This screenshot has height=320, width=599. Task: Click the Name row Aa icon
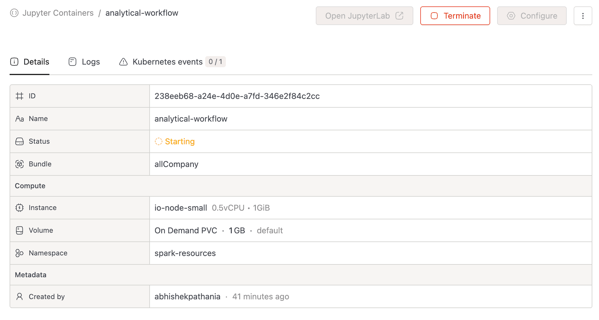click(x=20, y=119)
